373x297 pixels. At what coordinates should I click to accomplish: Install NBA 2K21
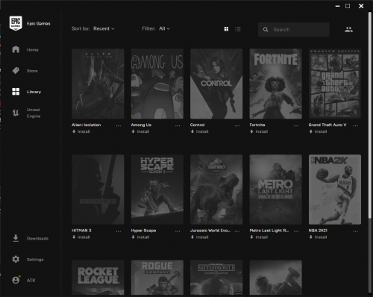click(x=318, y=237)
